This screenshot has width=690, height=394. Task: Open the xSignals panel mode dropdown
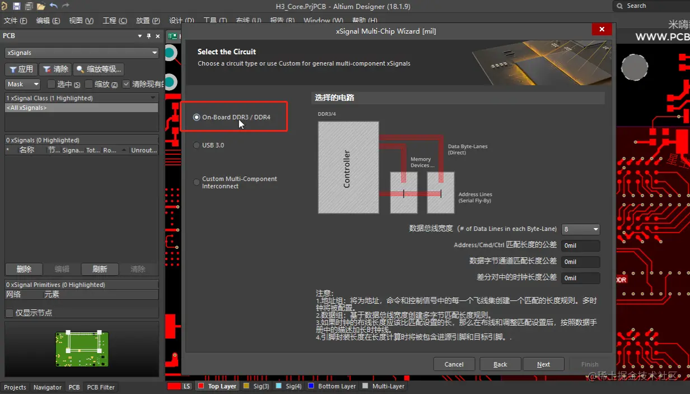click(x=82, y=53)
